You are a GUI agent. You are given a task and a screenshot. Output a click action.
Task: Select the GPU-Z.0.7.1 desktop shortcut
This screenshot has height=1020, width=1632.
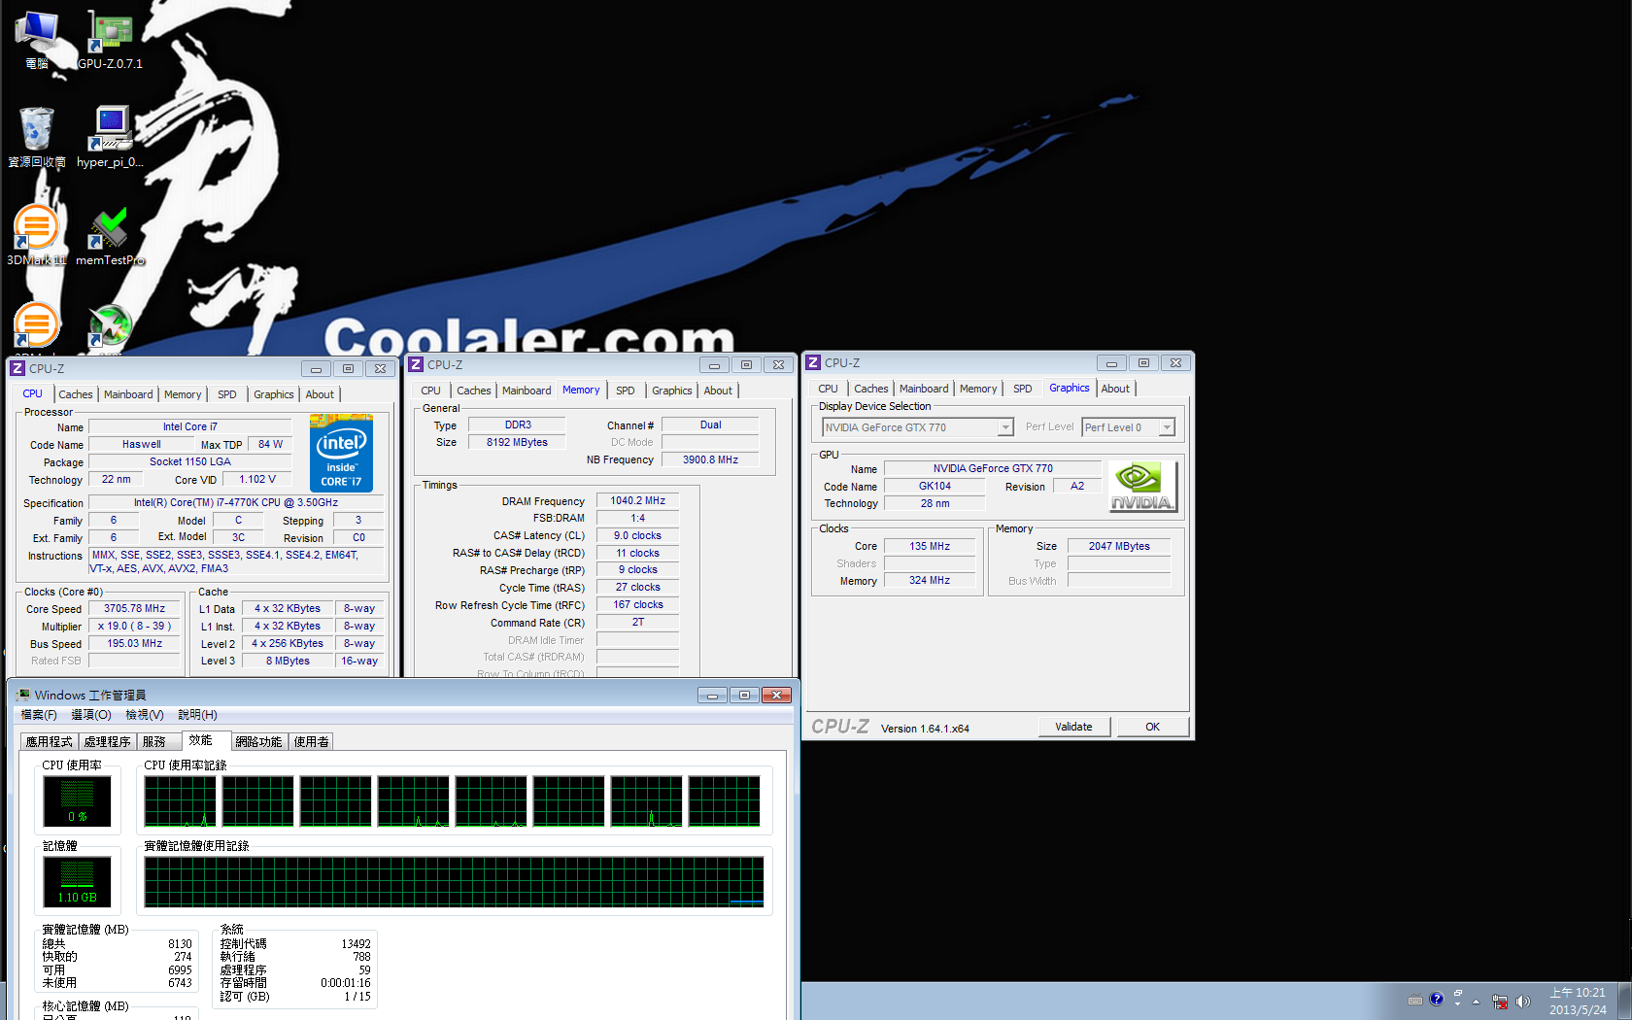[110, 39]
